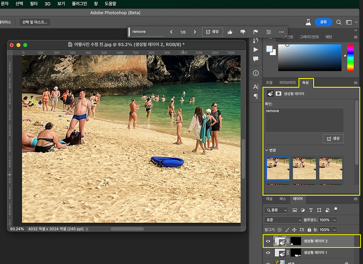Open the info panel icon
Viewport: 363px width, 264px height.
[256, 73]
